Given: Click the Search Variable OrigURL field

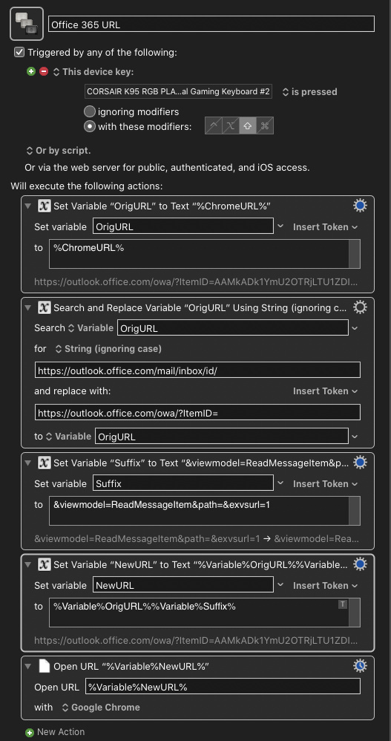Looking at the screenshot, I should [x=233, y=328].
